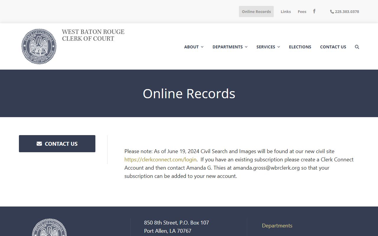
Task: Click the 850 8th Street address line
Action: click(177, 223)
